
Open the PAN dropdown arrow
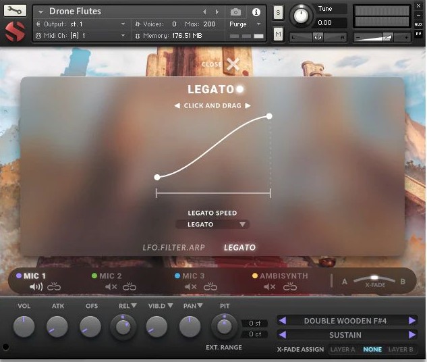(200, 305)
